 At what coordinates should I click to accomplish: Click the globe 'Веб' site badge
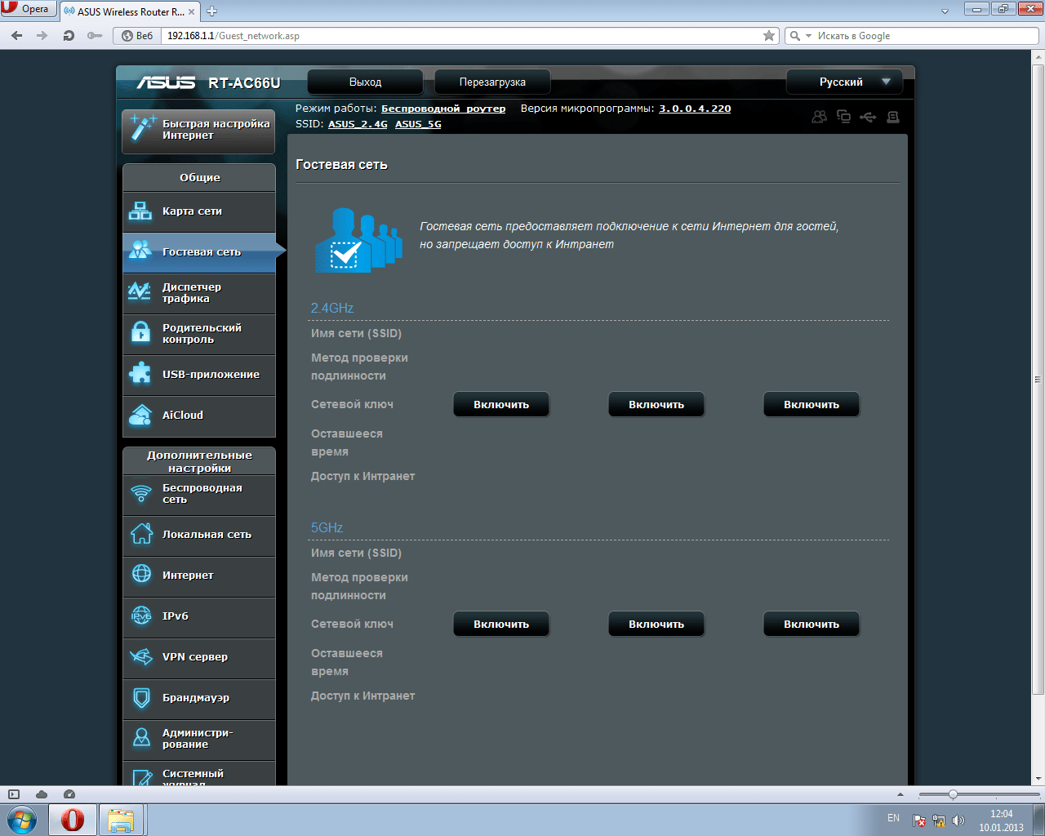click(138, 36)
